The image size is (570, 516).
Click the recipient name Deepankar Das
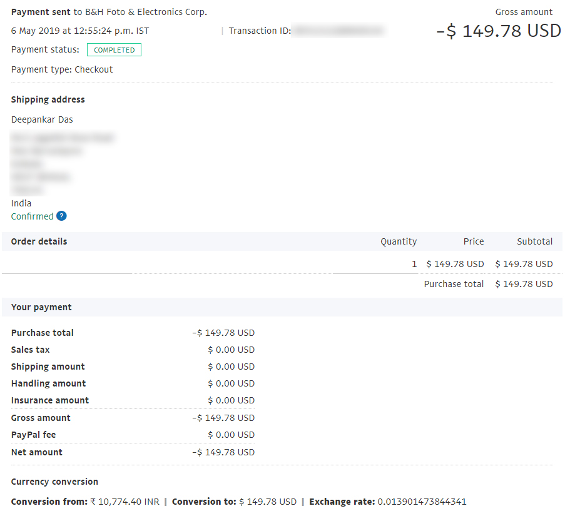(42, 119)
